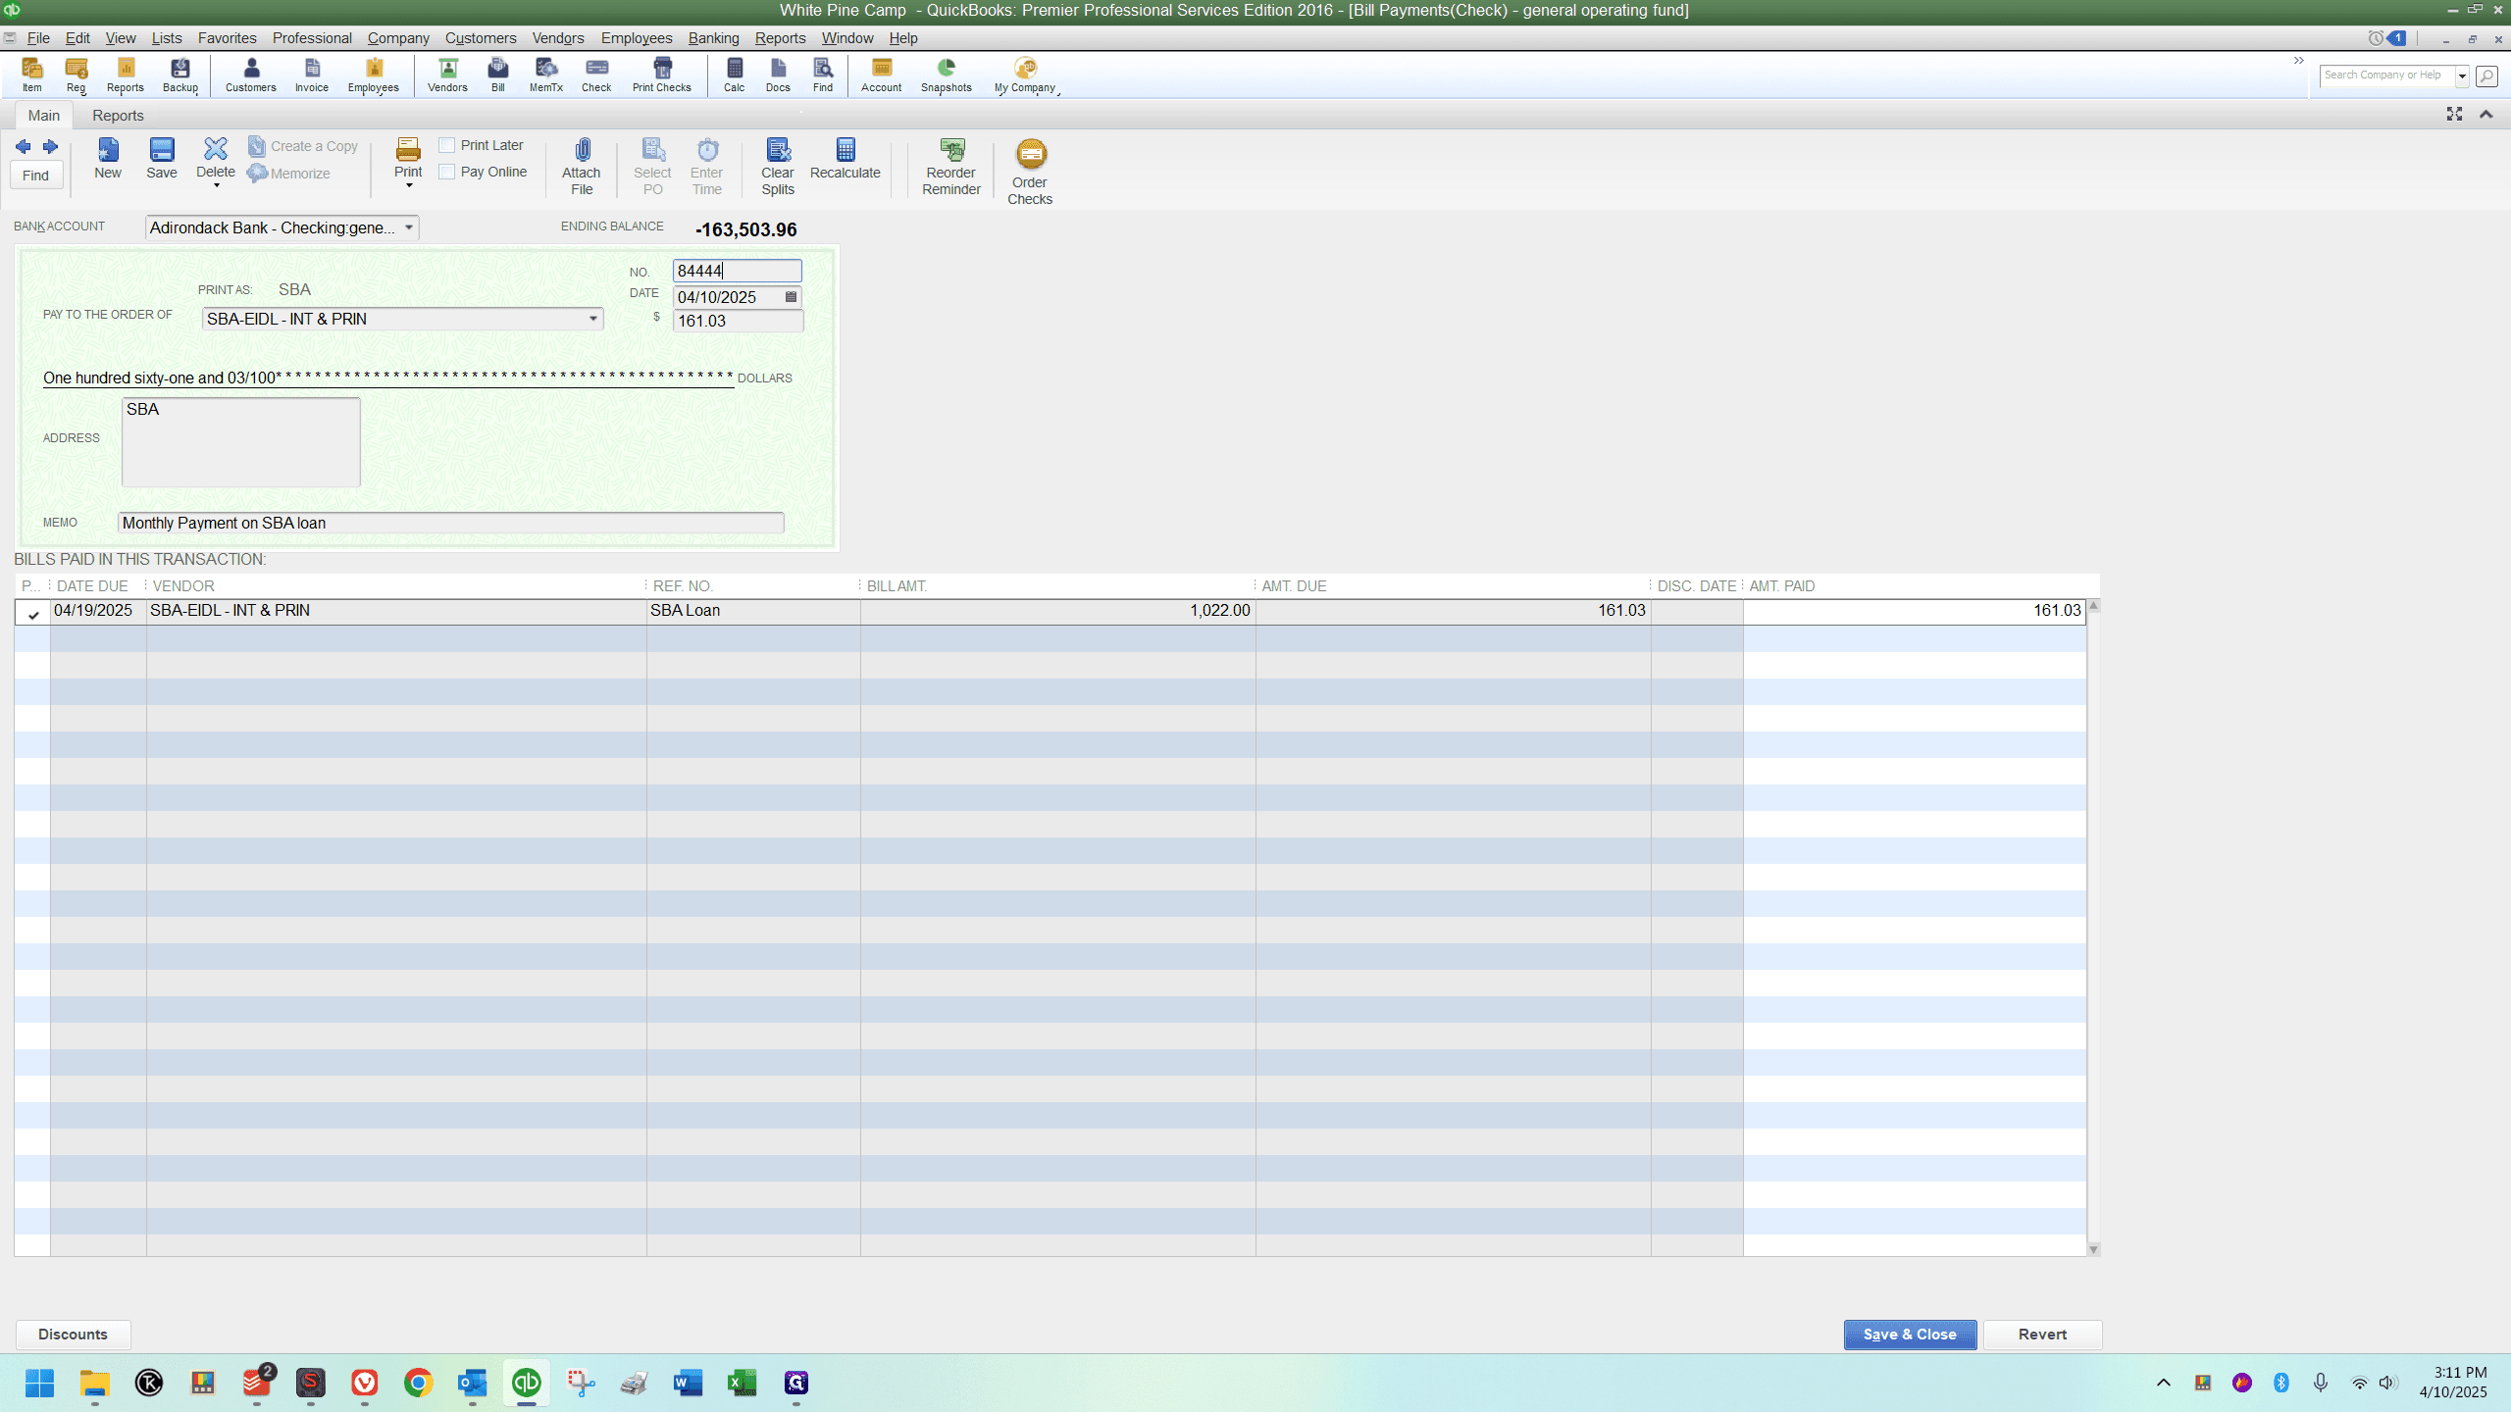The width and height of the screenshot is (2511, 1412).
Task: Recalculate the check amount
Action: point(846,159)
